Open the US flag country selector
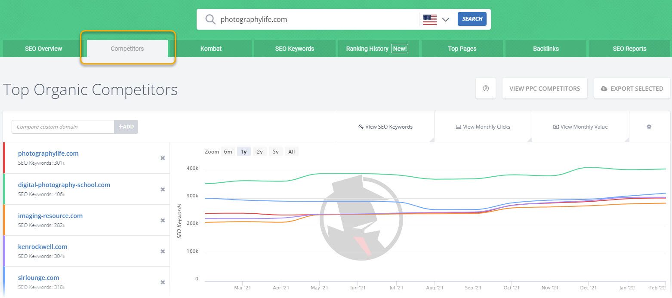 point(429,19)
